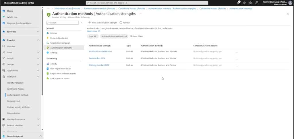Click the Protection lock icon
The width and height of the screenshot is (294, 139).
3,77
